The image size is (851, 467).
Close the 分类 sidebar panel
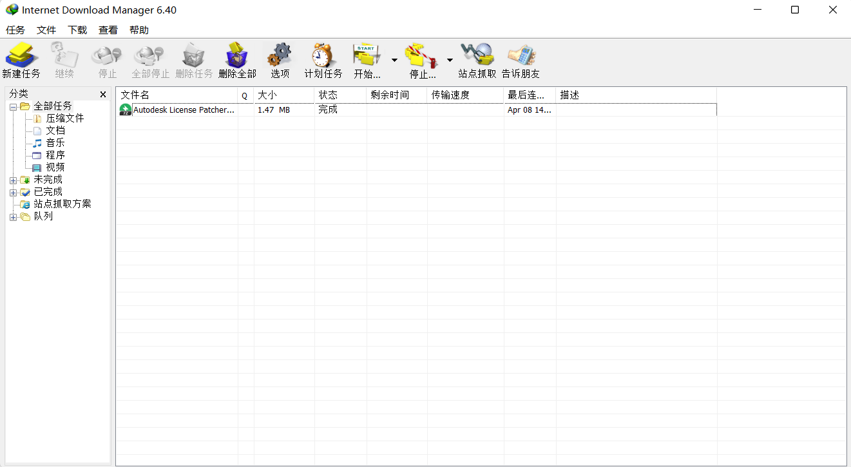pyautogui.click(x=103, y=95)
